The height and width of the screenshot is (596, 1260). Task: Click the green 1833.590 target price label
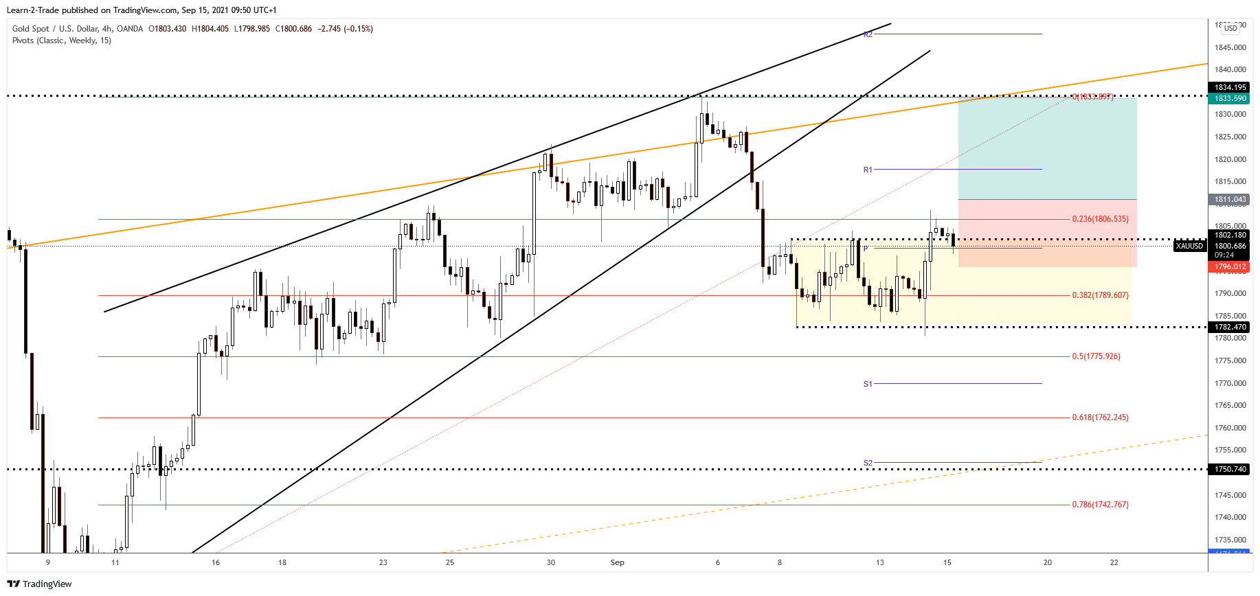pos(1230,98)
